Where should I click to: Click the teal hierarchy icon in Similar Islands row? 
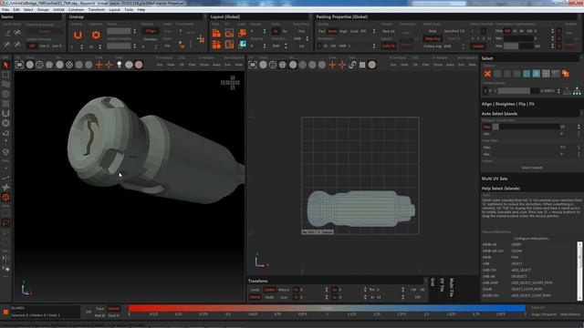[x=577, y=91]
